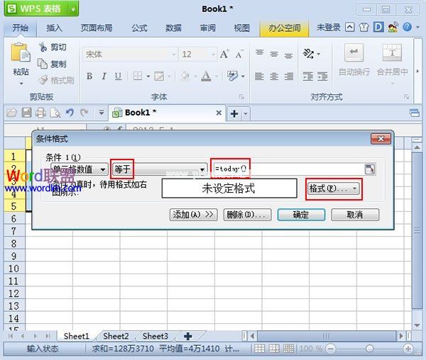Open the 格式(F) format dropdown button
The width and height of the screenshot is (426, 360).
click(334, 189)
